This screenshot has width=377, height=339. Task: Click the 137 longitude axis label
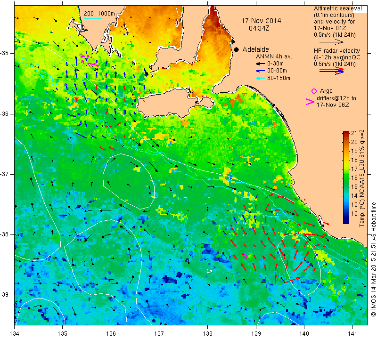click(159, 333)
